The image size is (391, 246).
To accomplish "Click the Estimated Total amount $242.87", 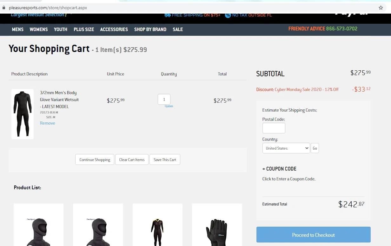I will (x=351, y=204).
